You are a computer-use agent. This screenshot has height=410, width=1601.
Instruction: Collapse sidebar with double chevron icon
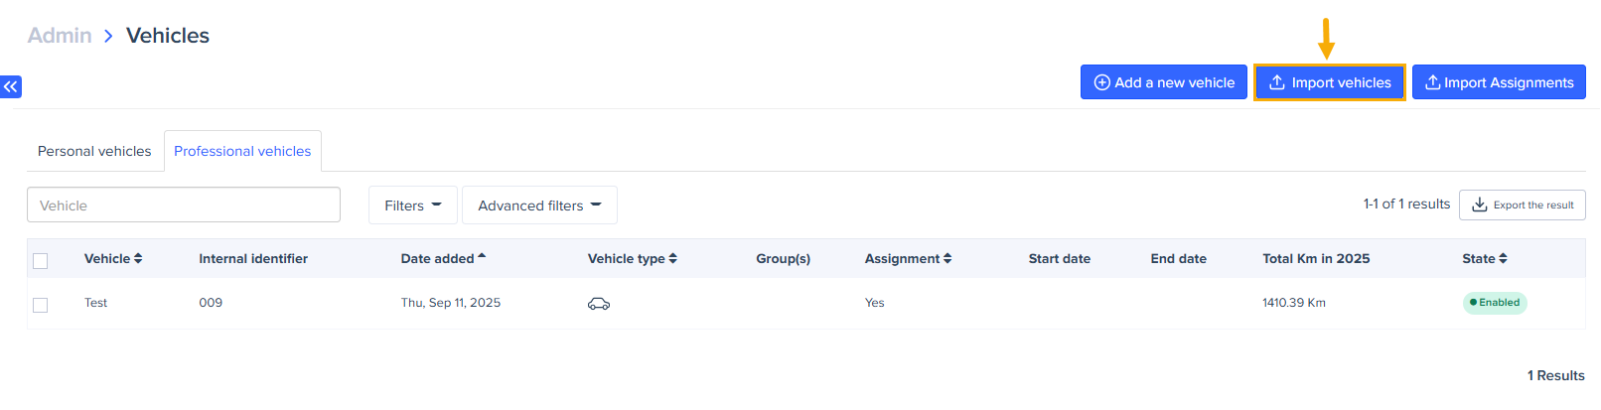coord(11,87)
